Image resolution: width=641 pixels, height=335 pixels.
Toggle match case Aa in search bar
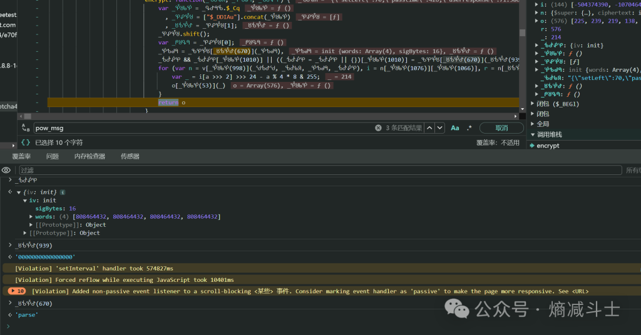coord(455,128)
